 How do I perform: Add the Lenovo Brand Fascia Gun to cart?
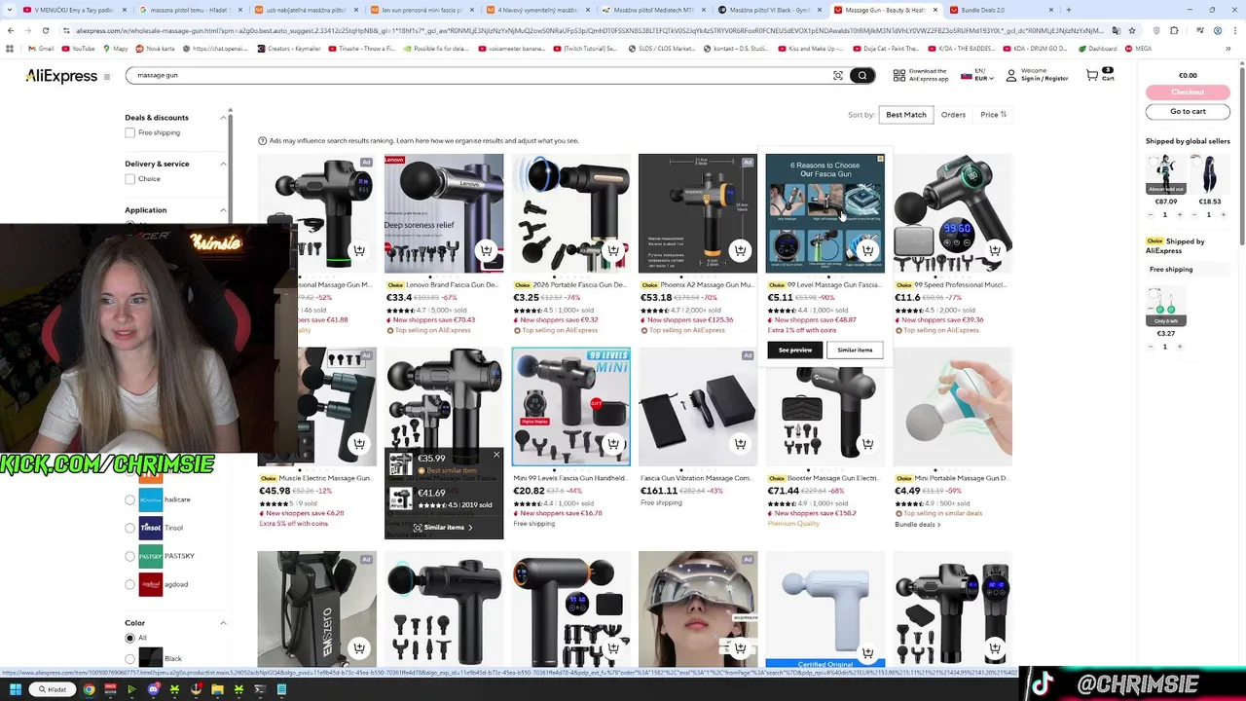coord(486,250)
